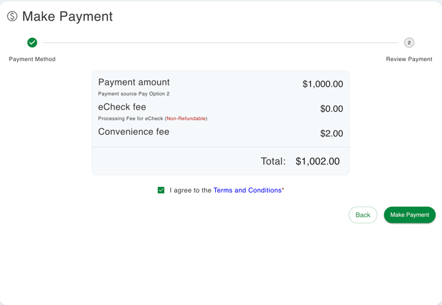Click the green checkmark step one circle

pyautogui.click(x=32, y=42)
